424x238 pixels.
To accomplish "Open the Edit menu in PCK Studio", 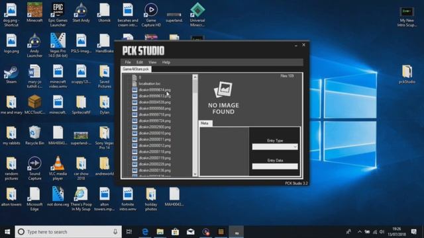I will tap(140, 62).
